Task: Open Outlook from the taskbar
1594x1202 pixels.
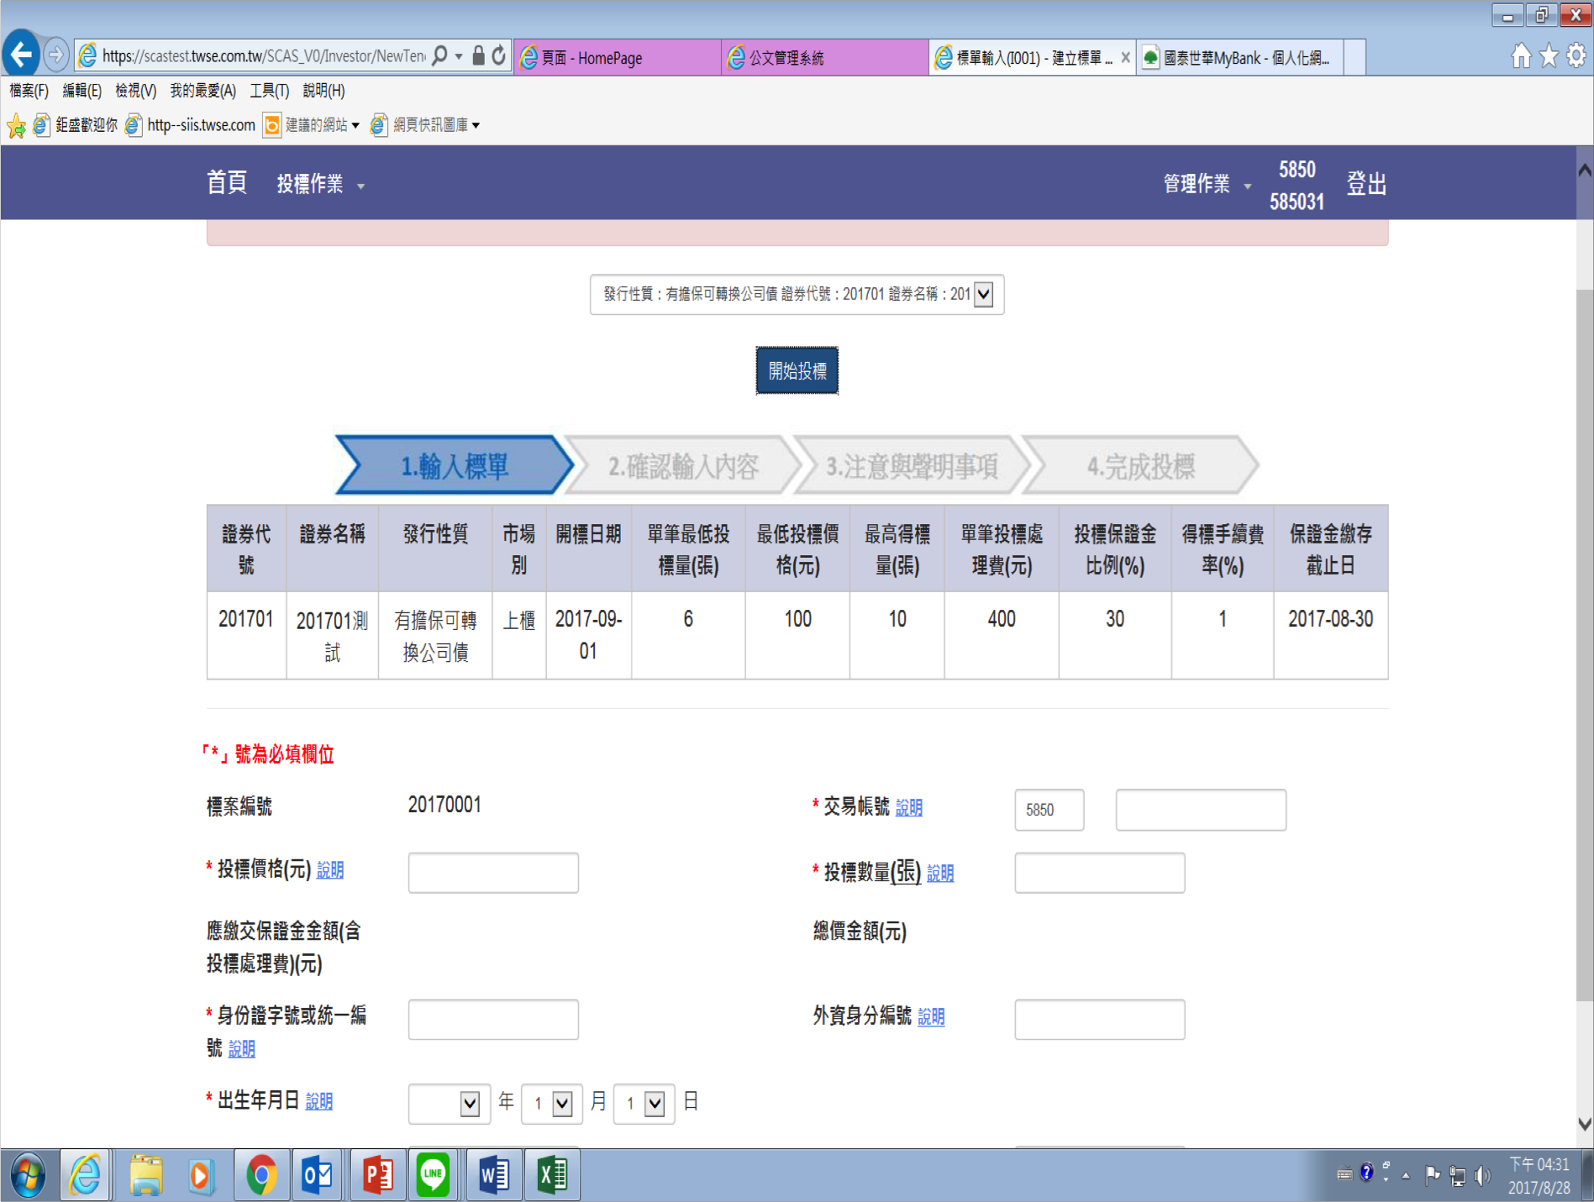Action: [x=318, y=1175]
